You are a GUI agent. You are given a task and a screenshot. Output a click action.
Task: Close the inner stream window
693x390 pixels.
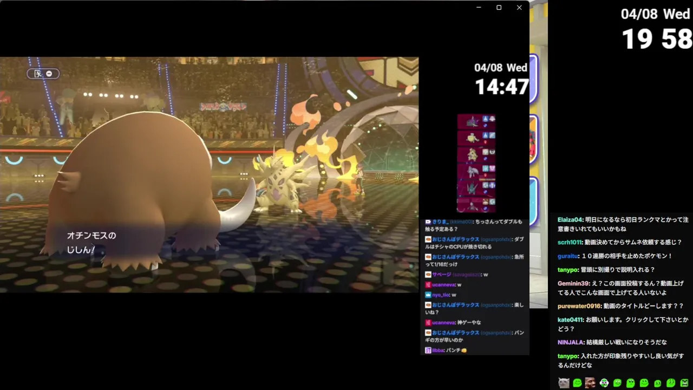point(519,8)
